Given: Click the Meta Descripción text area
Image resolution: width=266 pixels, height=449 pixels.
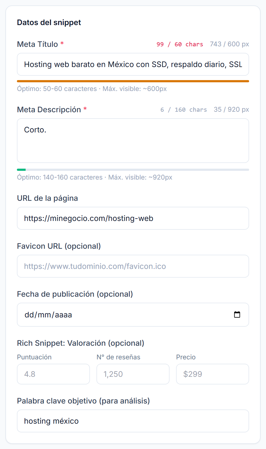Looking at the screenshot, I should pos(133,141).
